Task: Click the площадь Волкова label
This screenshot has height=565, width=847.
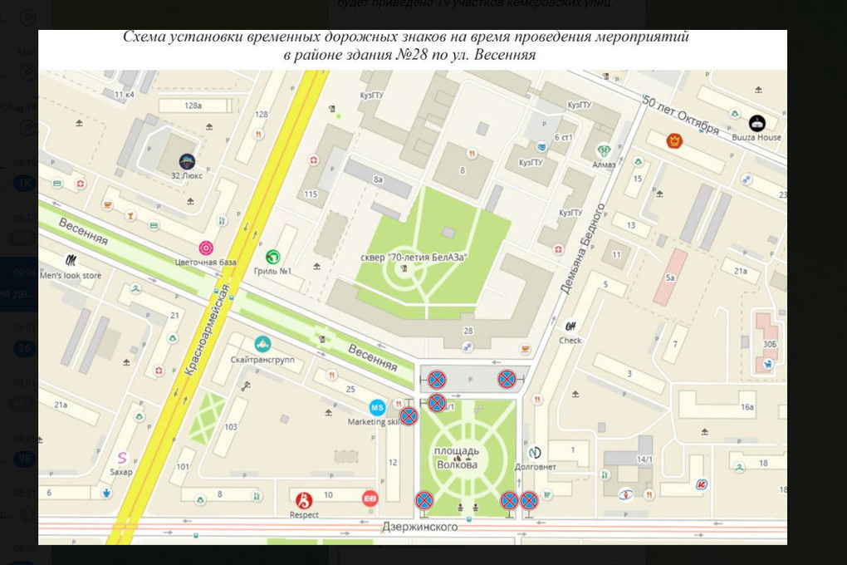Action: coord(457,458)
